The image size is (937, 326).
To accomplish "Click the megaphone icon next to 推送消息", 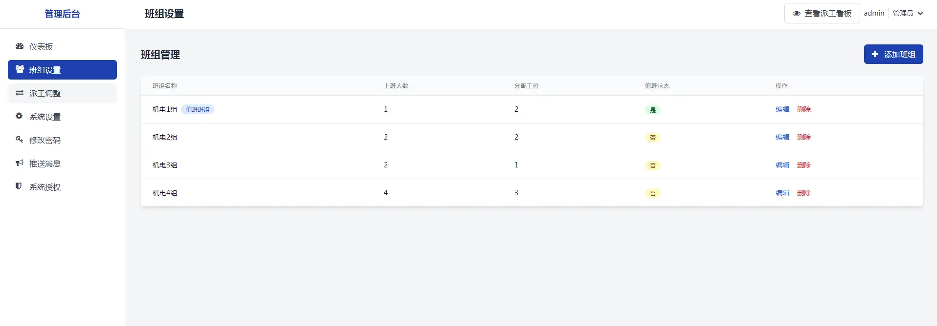I will pyautogui.click(x=19, y=163).
